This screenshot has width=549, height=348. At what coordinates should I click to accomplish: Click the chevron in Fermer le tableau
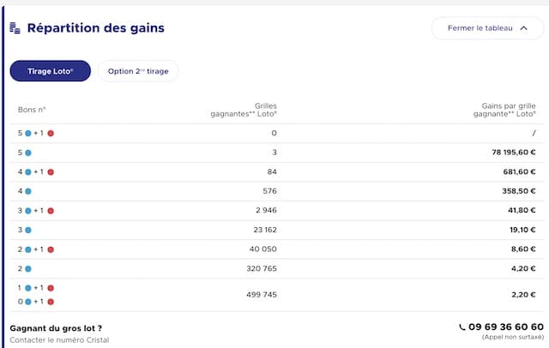[523, 28]
